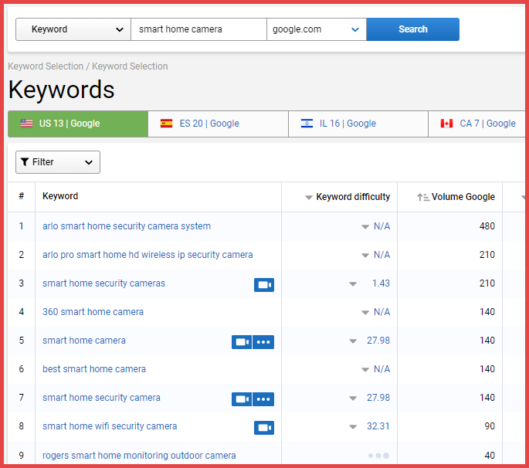This screenshot has height=468, width=529.
Task: Open 'arlo pro smart home hd wireless ip security camera'
Action: tap(148, 255)
